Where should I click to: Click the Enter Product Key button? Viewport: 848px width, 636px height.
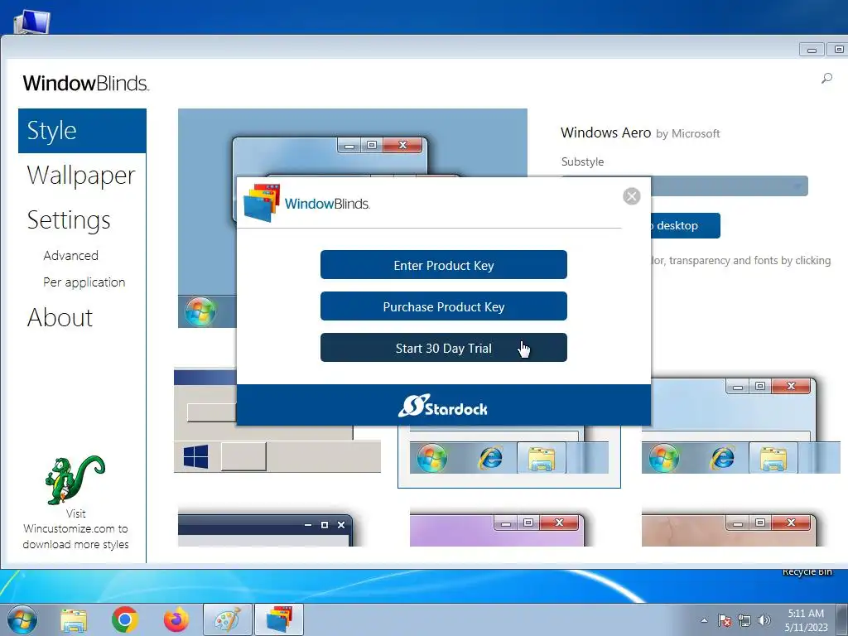(x=444, y=264)
